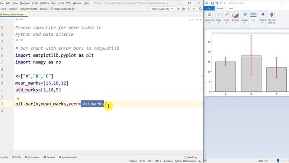This screenshot has width=289, height=163.
Task: Click the UTF-8 encoding status entry
Action: point(158,161)
